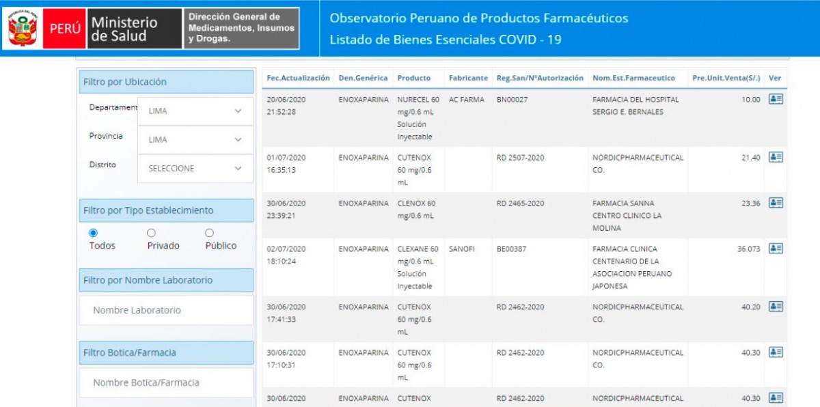Screen dimensions: 820x407
Task: Click the Filtro por Nombre Laboratorio heading
Action: 166,280
